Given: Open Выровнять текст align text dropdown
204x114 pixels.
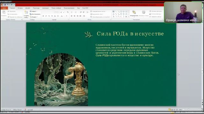Looking at the screenshot, I should tap(98, 14).
